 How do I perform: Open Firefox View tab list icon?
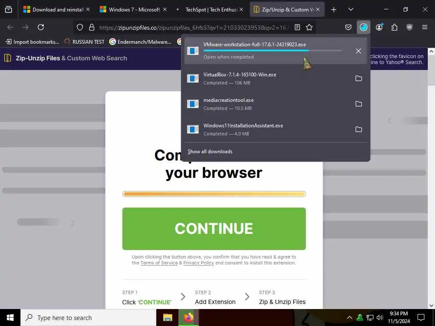(x=8, y=9)
